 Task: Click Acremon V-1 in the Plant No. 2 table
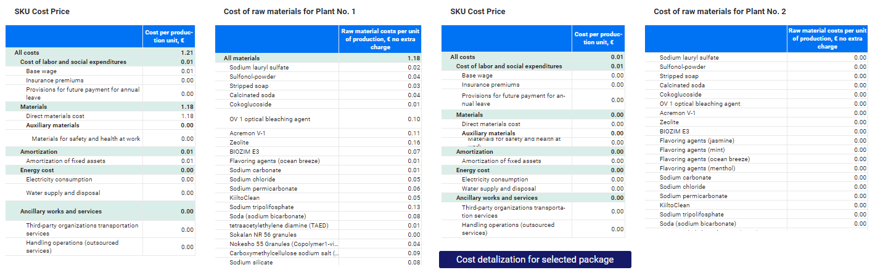(x=678, y=113)
